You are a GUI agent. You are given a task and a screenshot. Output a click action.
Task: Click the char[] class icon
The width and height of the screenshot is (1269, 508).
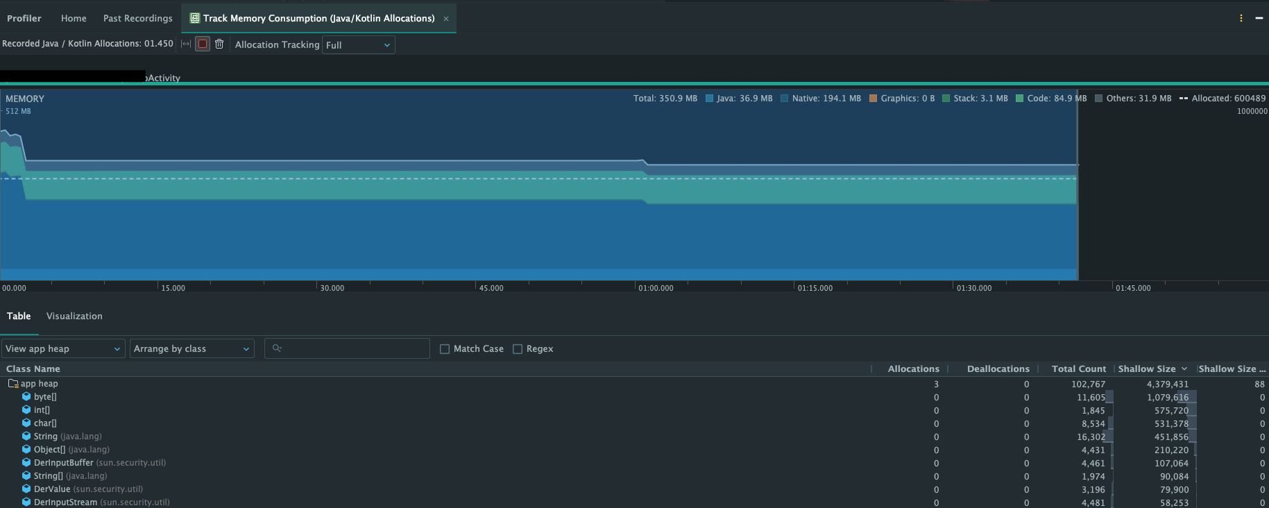point(26,423)
